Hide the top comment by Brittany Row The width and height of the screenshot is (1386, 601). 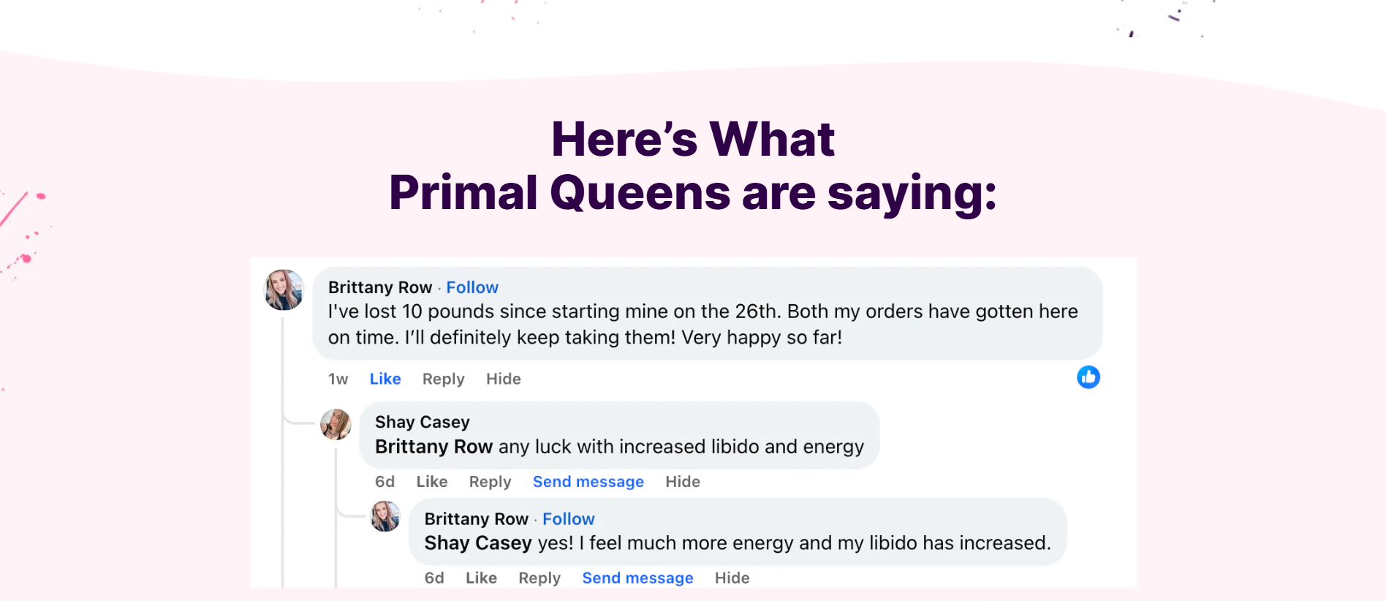[x=504, y=379]
